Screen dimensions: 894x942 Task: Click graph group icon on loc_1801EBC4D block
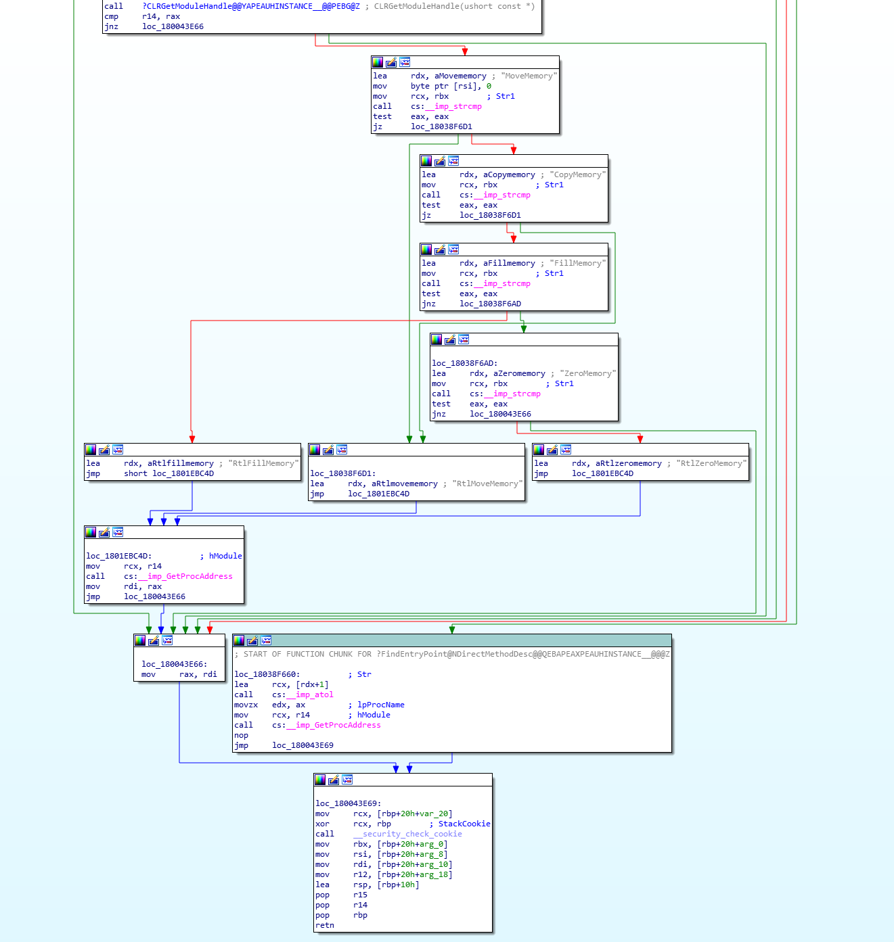click(118, 532)
